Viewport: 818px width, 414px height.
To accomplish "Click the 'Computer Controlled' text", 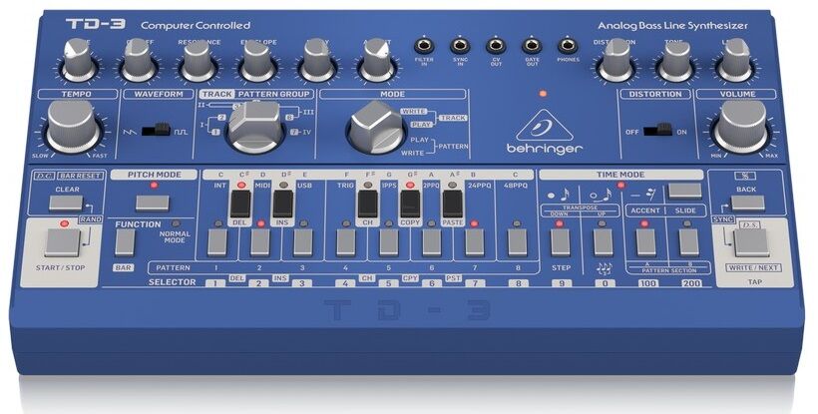I will (196, 25).
